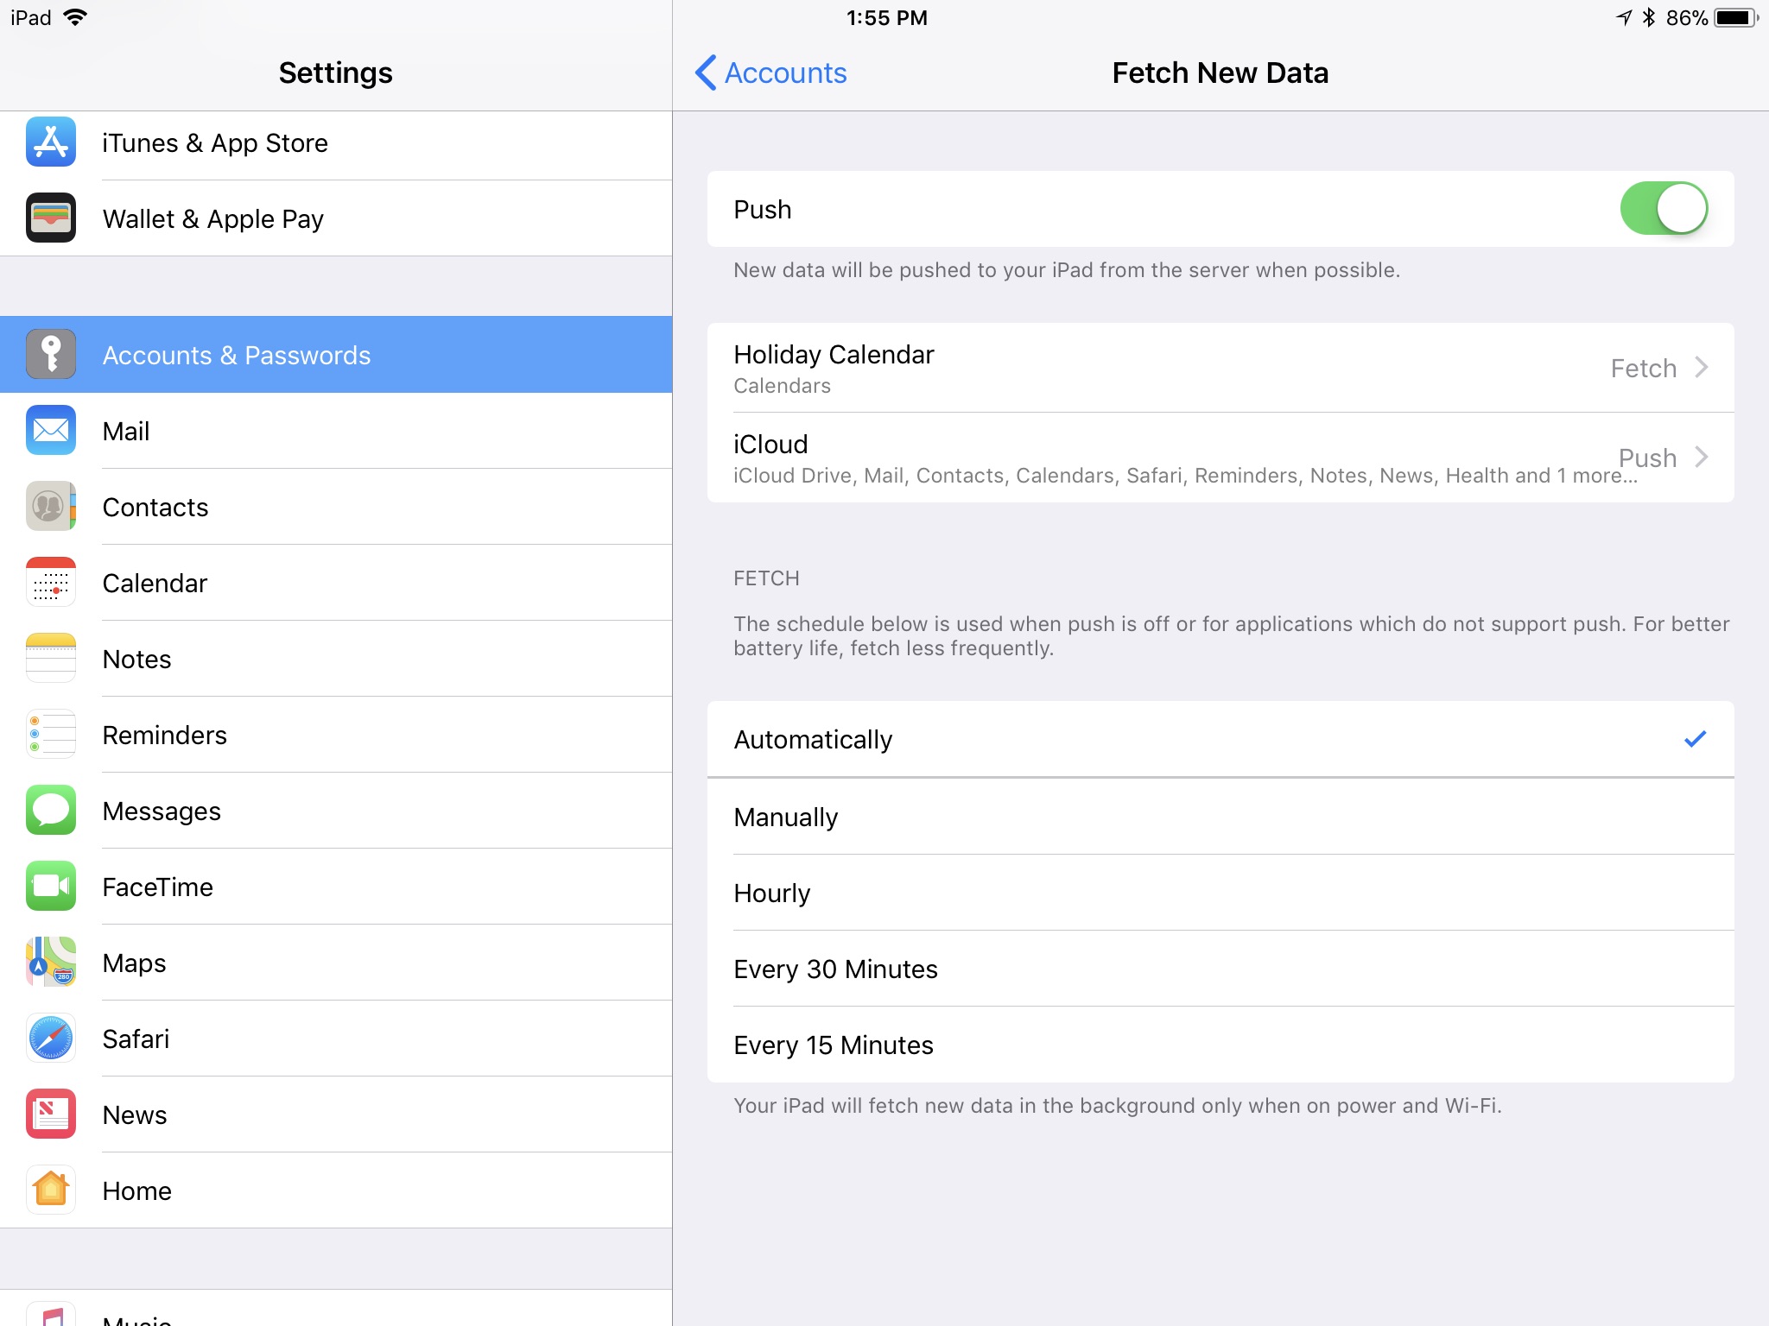1769x1326 pixels.
Task: Tap the Contacts icon
Action: [x=51, y=506]
